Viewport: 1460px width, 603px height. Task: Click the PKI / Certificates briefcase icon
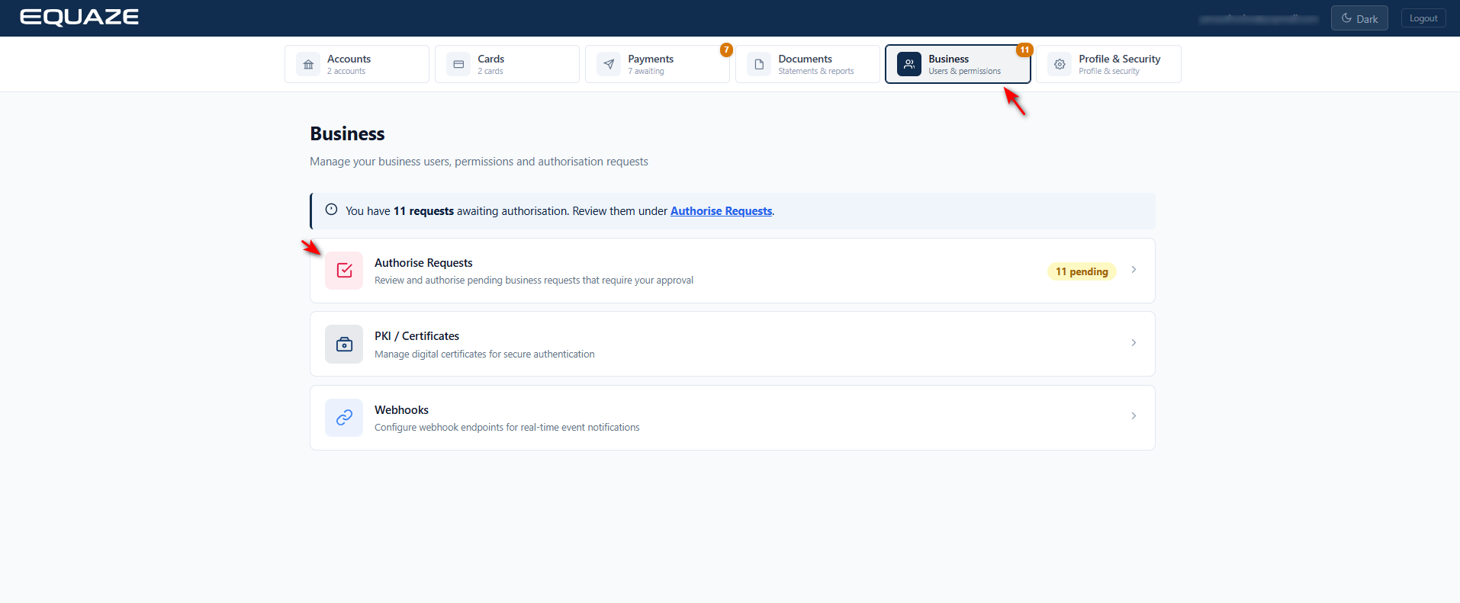[x=344, y=345]
